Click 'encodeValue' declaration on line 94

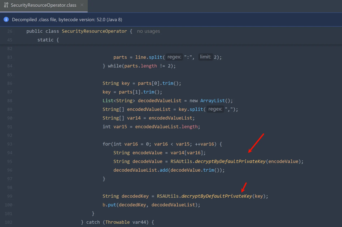147,153
